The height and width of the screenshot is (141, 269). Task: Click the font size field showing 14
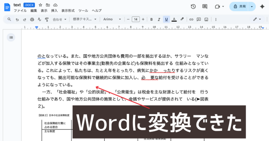pyautogui.click(x=136, y=19)
